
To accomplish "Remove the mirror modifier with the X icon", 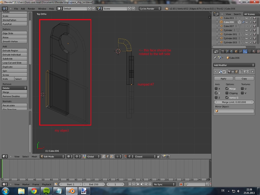I will 252,72.
